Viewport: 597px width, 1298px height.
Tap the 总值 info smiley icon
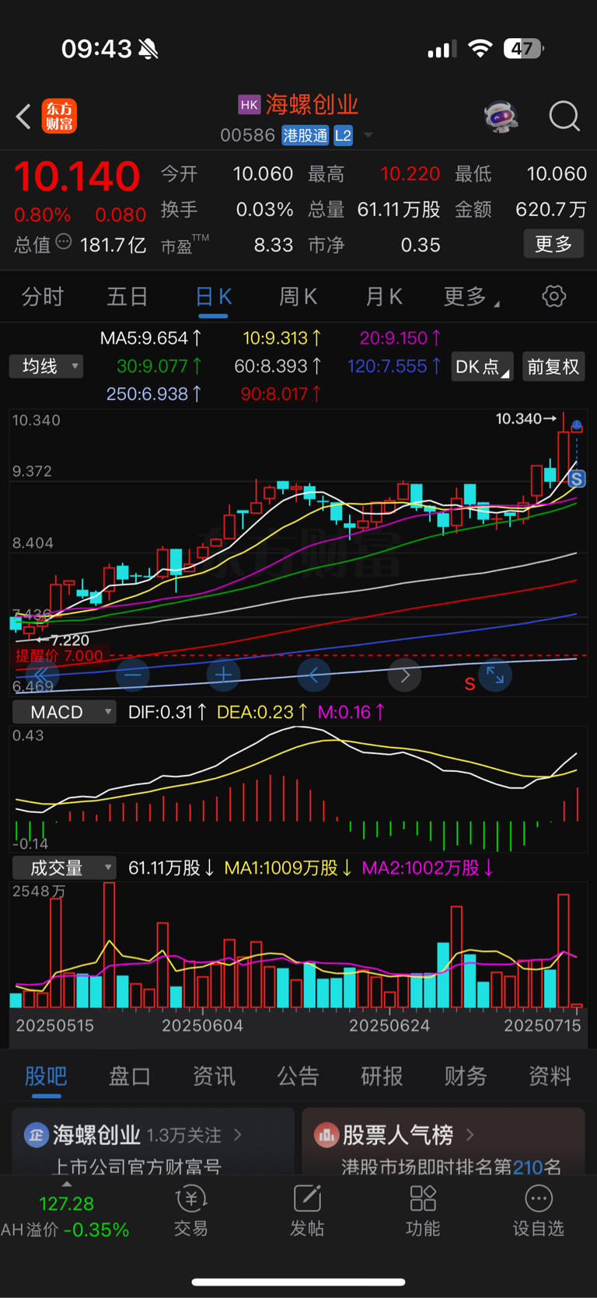[x=64, y=243]
